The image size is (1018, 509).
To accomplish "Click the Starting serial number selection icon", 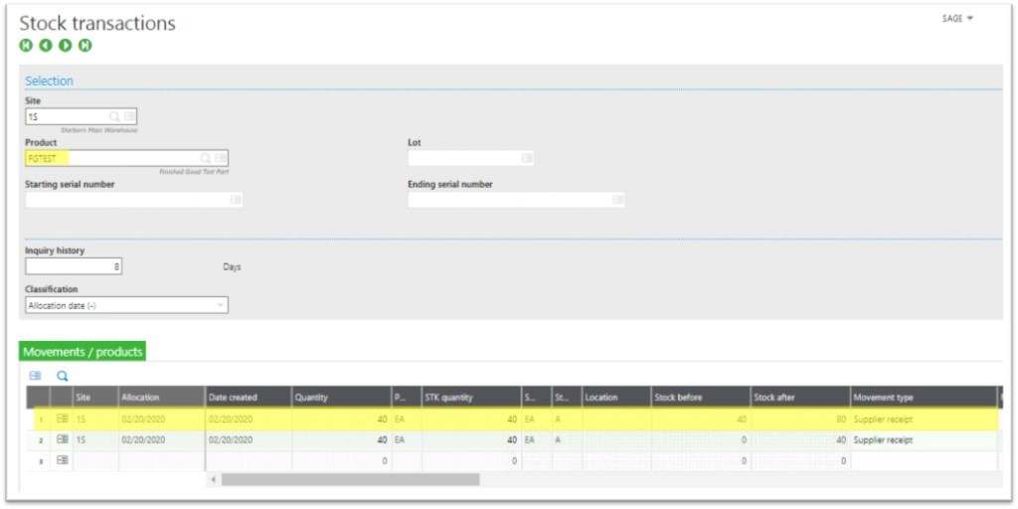I will pos(235,200).
